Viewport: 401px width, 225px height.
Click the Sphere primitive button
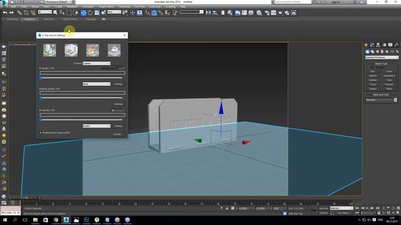pyautogui.click(x=373, y=76)
